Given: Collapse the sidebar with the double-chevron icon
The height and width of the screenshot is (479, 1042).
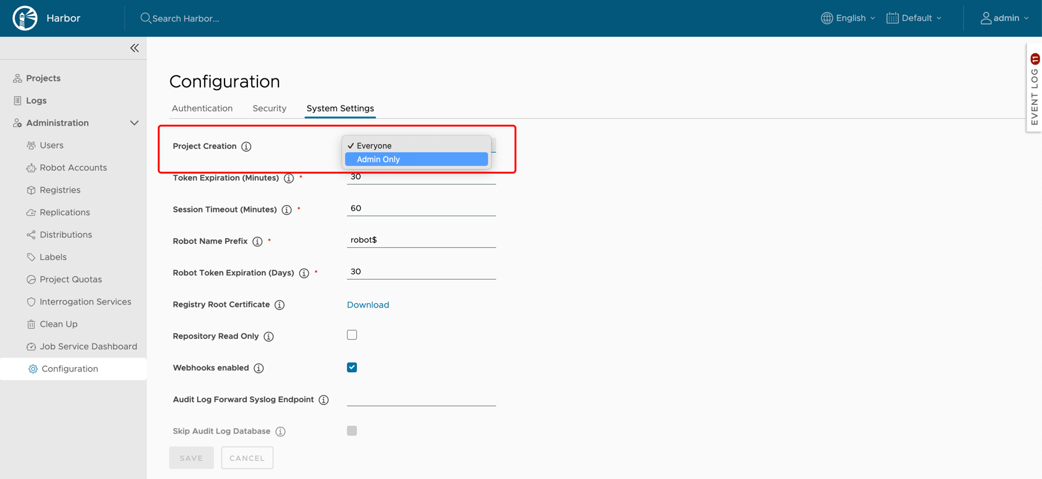Looking at the screenshot, I should coord(134,48).
